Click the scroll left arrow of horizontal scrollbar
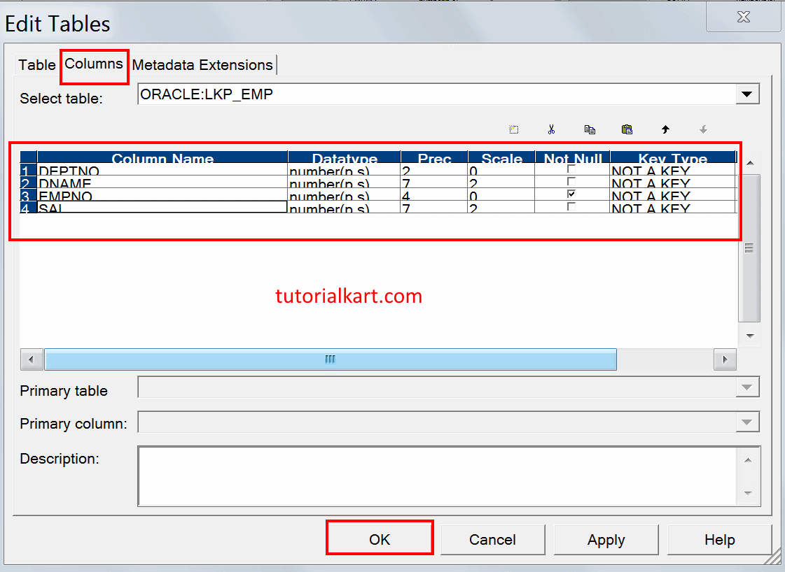This screenshot has width=785, height=572. 32,359
